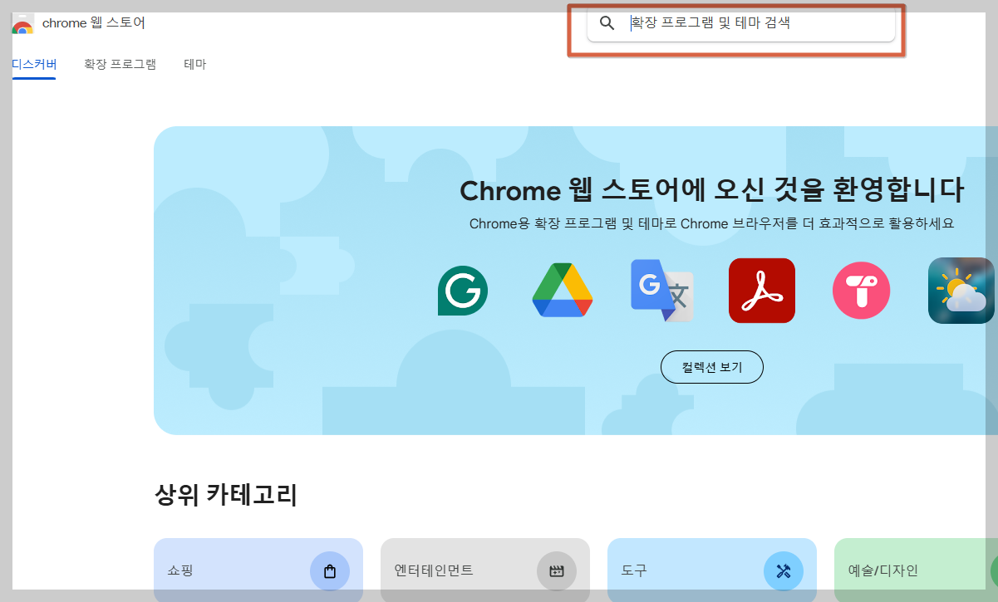Screen dimensions: 998x602
Task: Click the shopping bag icon on 쇼핑 card
Action: point(330,571)
